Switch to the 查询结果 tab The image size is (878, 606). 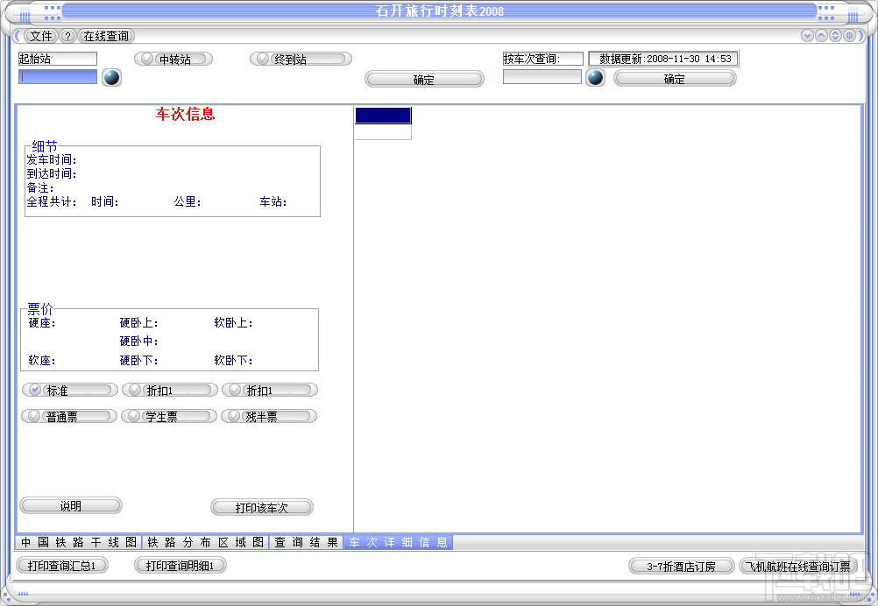307,542
